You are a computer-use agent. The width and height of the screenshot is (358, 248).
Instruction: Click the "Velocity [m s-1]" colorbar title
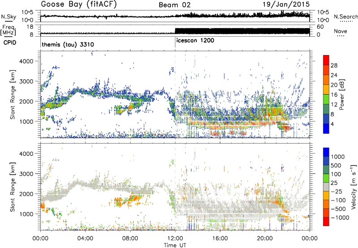tap(354, 187)
